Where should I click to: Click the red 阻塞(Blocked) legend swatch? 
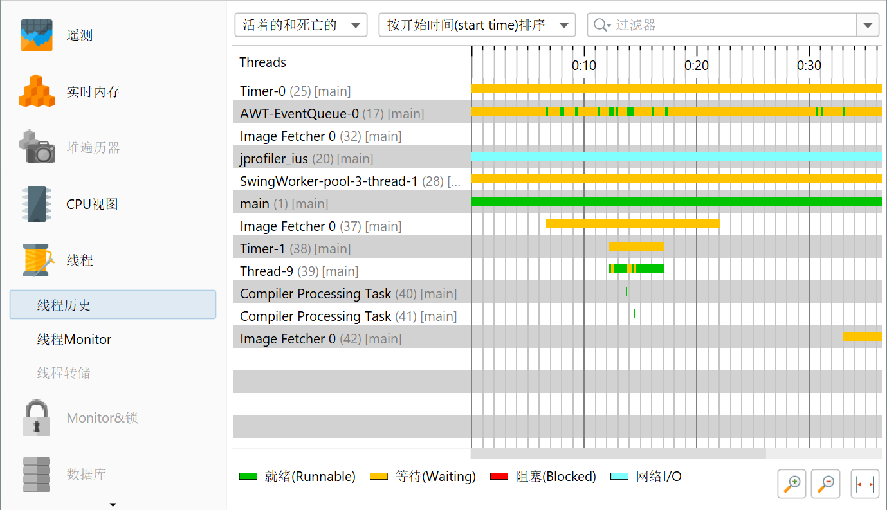click(x=499, y=477)
